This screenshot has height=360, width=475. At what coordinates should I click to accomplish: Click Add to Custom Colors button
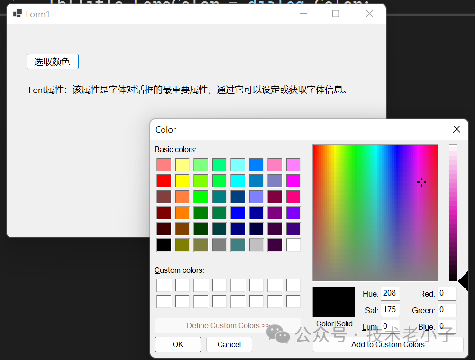388,345
